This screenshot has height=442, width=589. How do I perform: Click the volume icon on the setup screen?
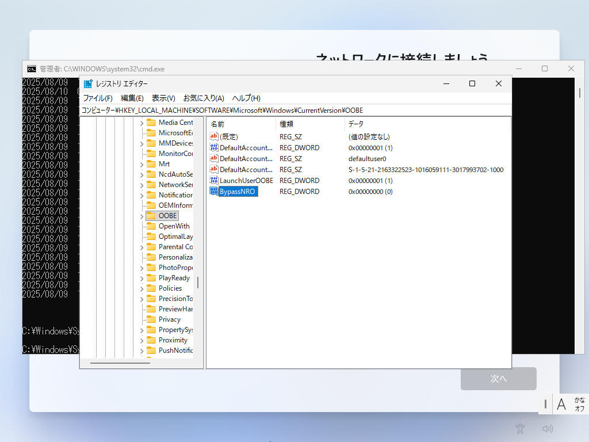[x=548, y=428]
